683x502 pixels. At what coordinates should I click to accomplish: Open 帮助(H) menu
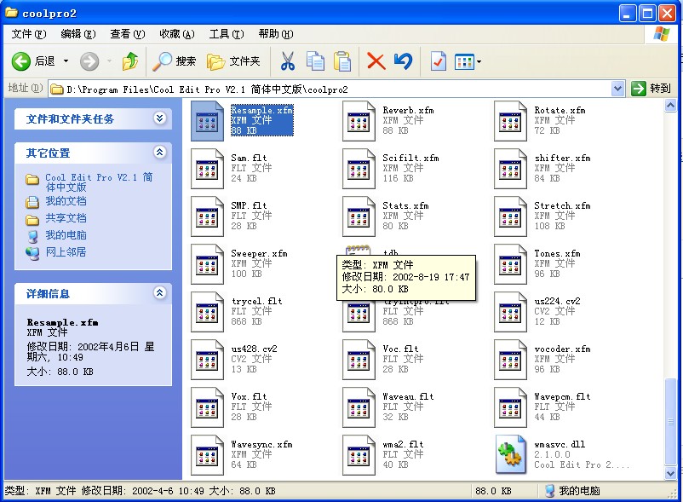pyautogui.click(x=276, y=34)
